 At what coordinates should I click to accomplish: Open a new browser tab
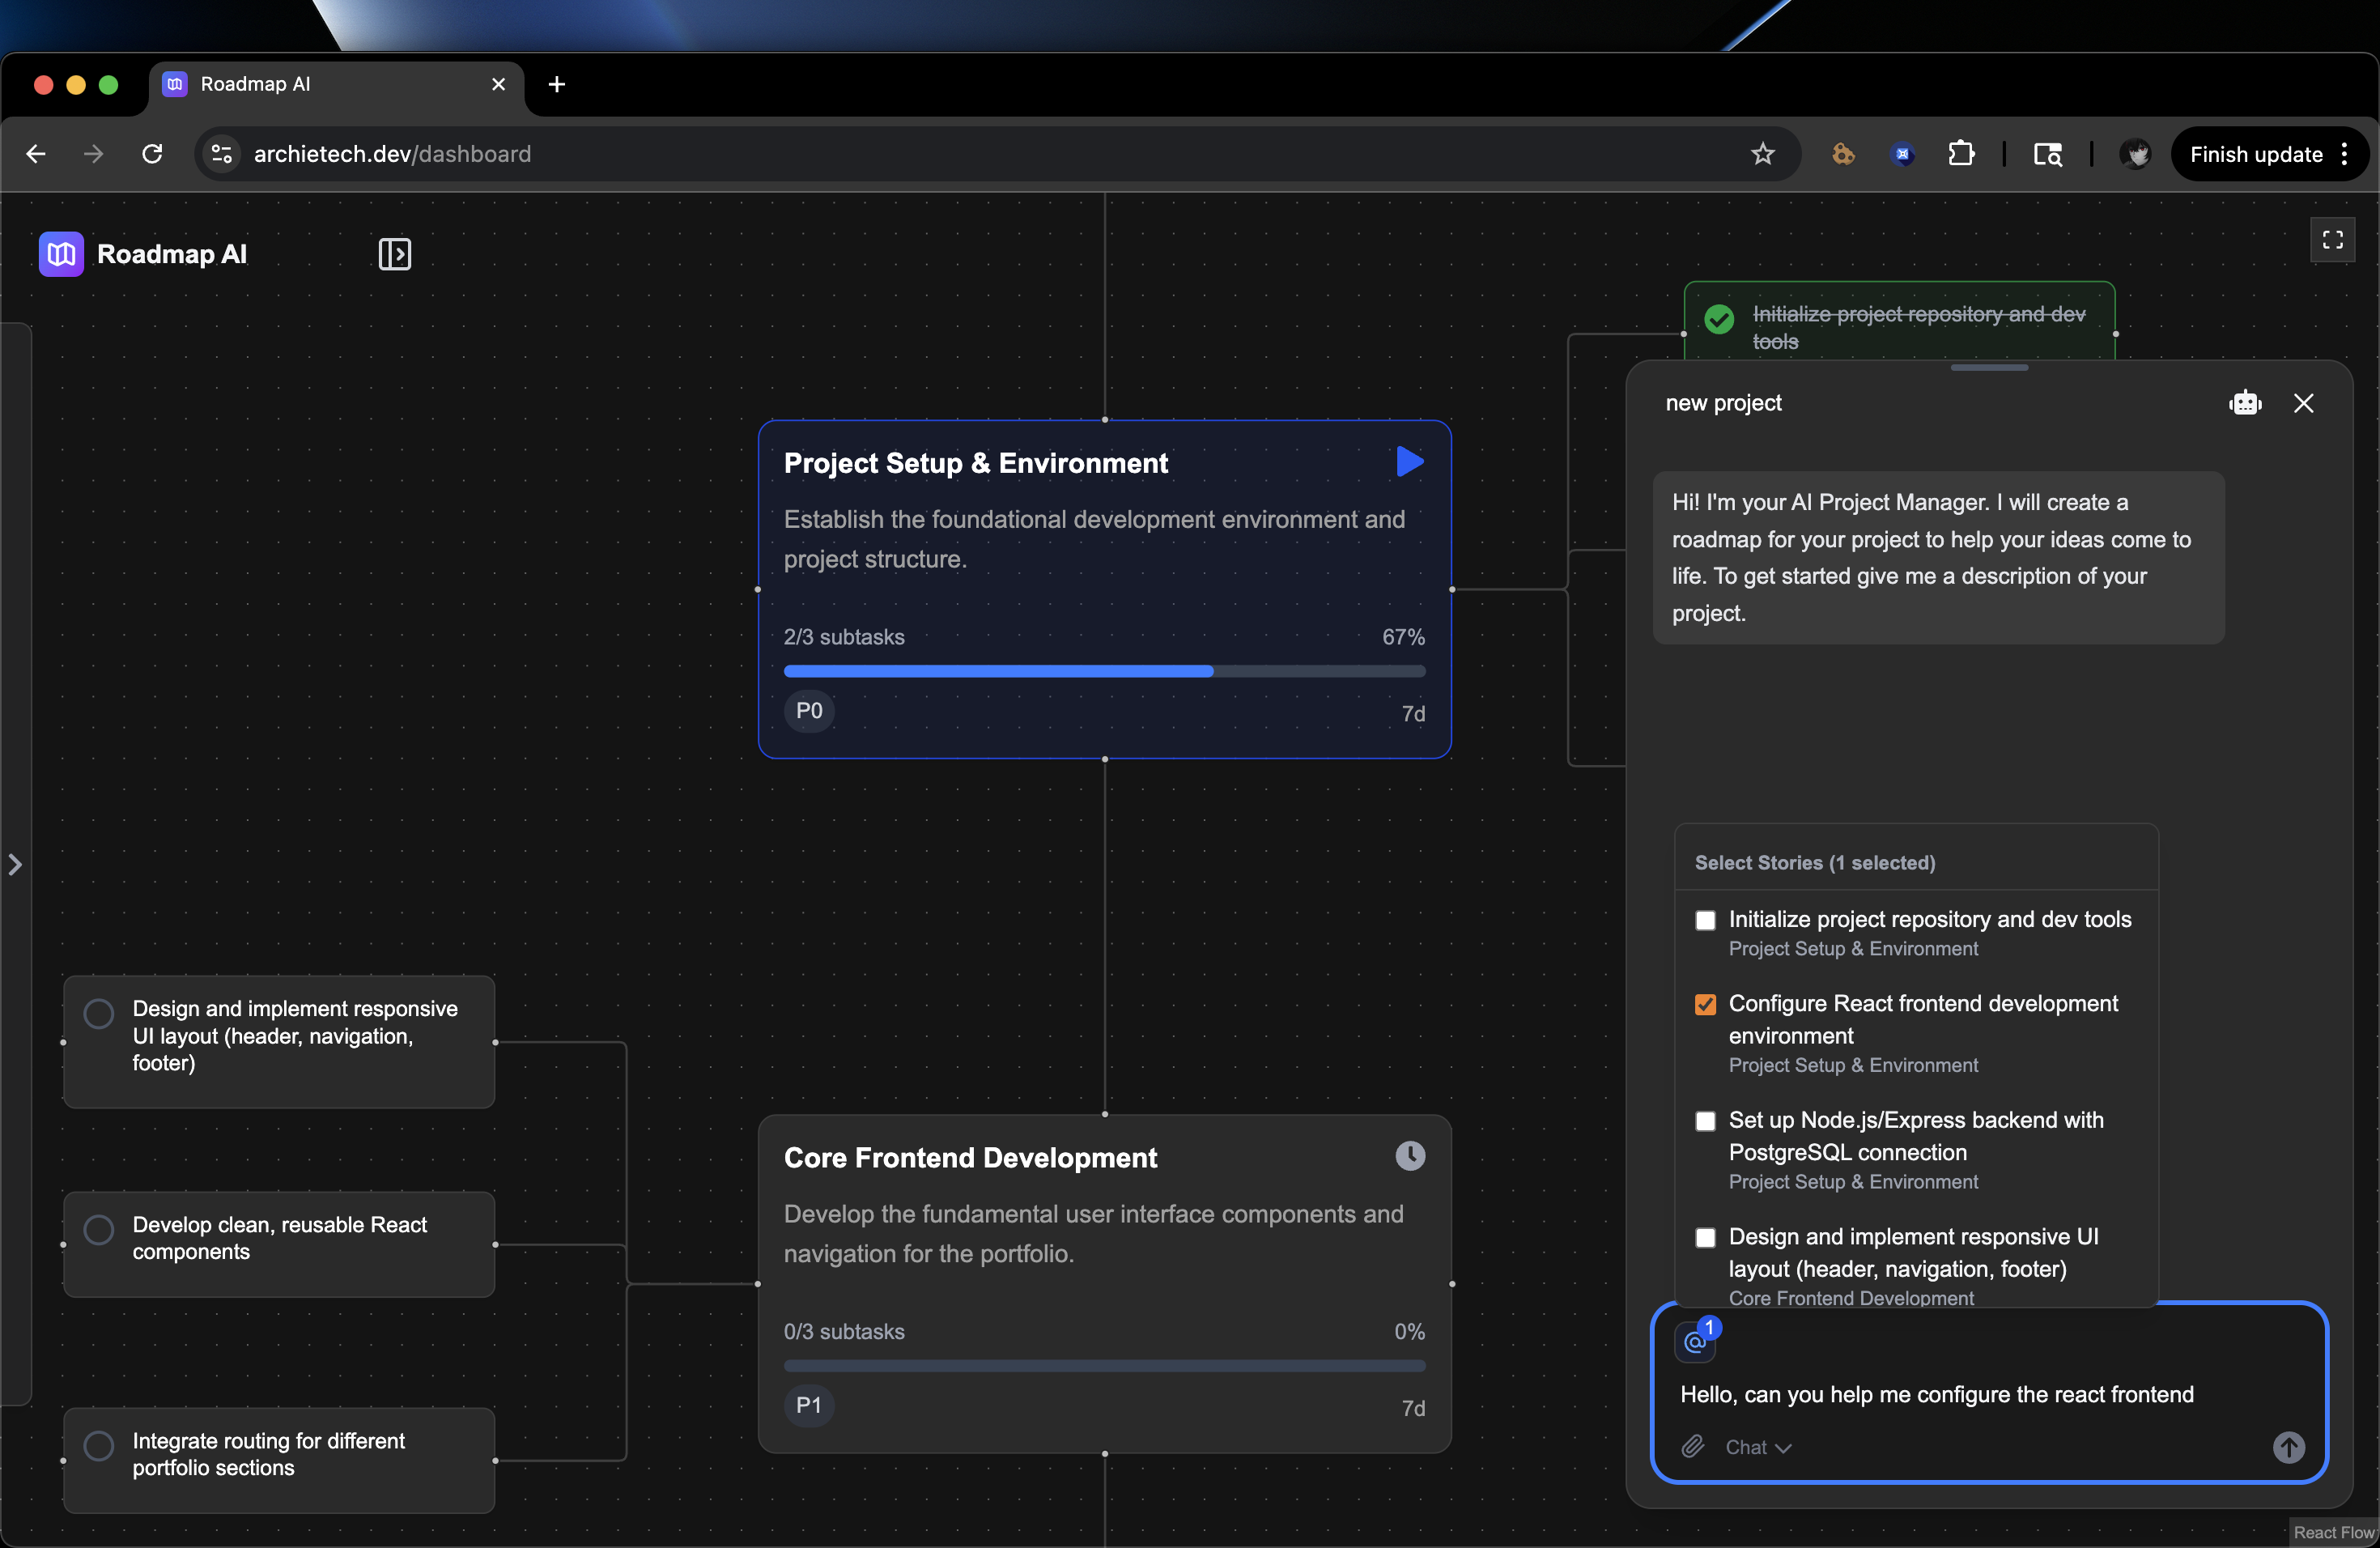557,84
